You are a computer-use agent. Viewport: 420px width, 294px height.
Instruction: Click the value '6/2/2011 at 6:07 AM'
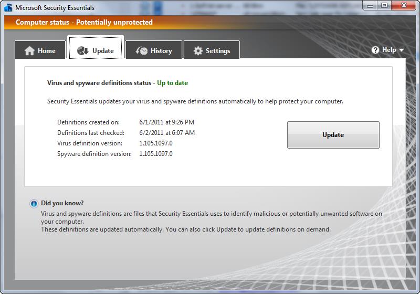pyautogui.click(x=167, y=133)
